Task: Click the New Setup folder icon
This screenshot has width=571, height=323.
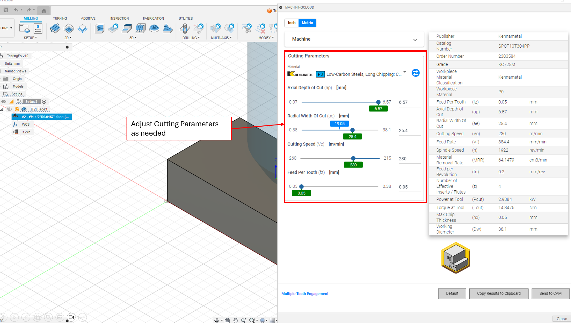Action: [x=24, y=29]
